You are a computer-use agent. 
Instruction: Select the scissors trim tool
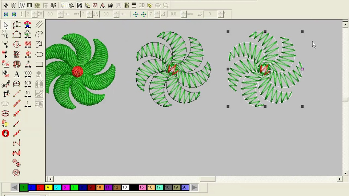click(5, 84)
